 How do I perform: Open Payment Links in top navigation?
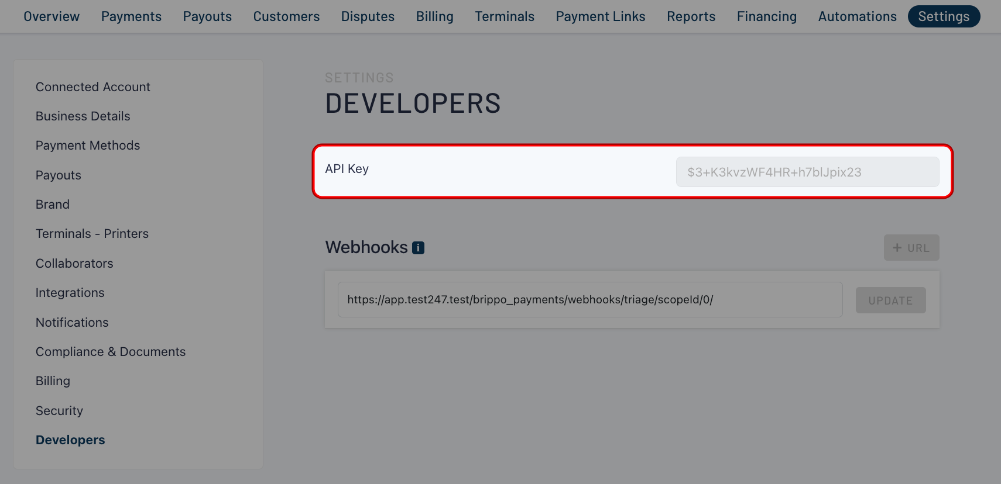(600, 16)
